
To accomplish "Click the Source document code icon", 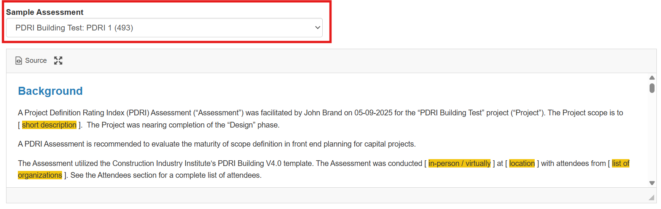I will coord(19,61).
